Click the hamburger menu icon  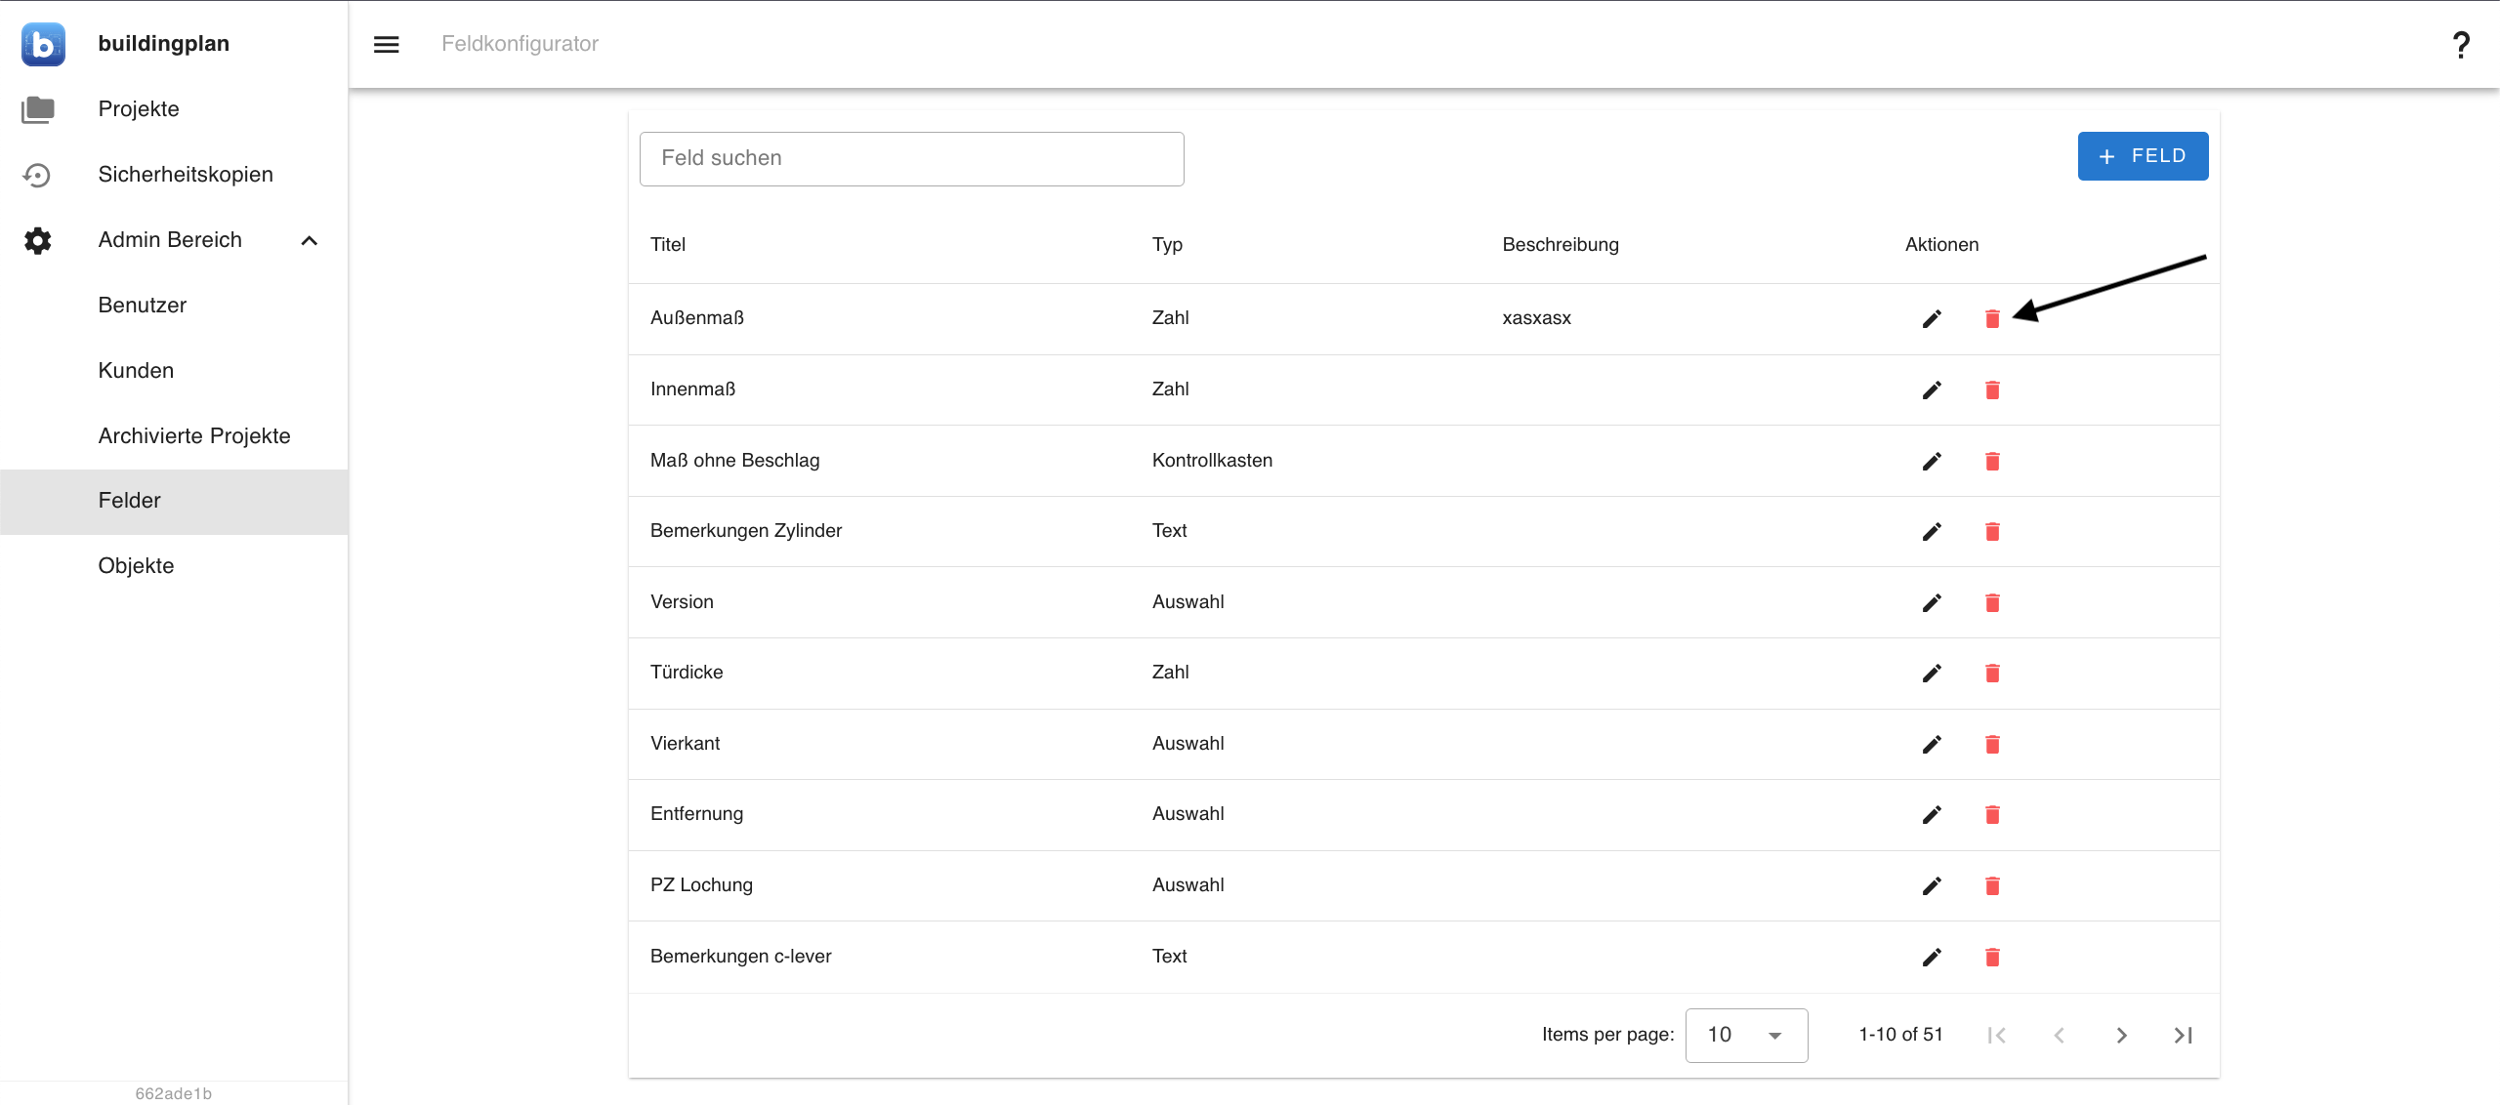(386, 44)
